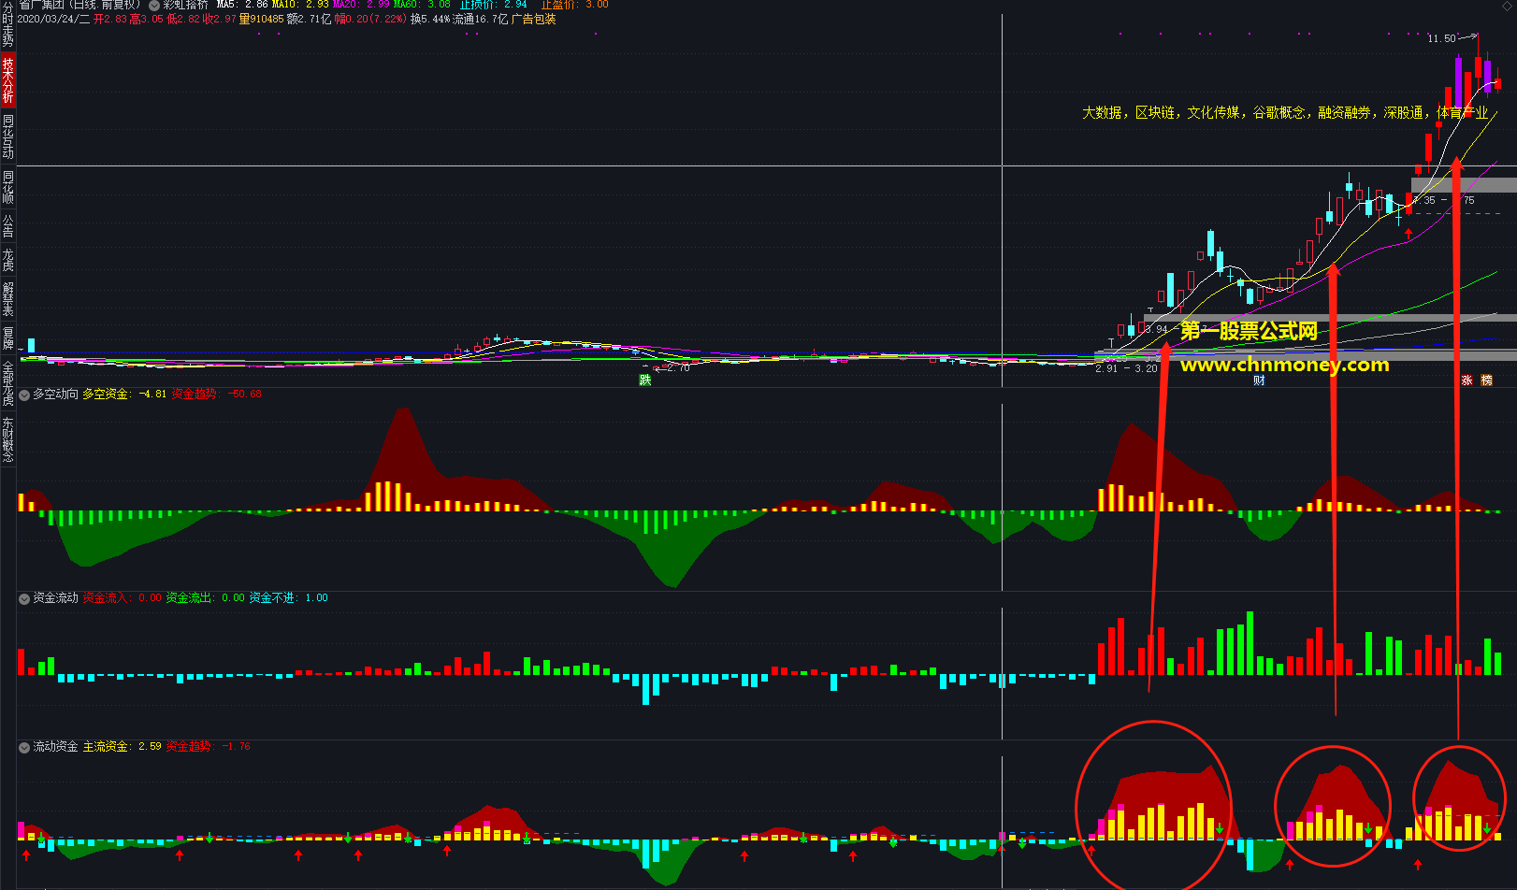
Task: Select the 技术分析 sidebar tab
Action: point(7,79)
